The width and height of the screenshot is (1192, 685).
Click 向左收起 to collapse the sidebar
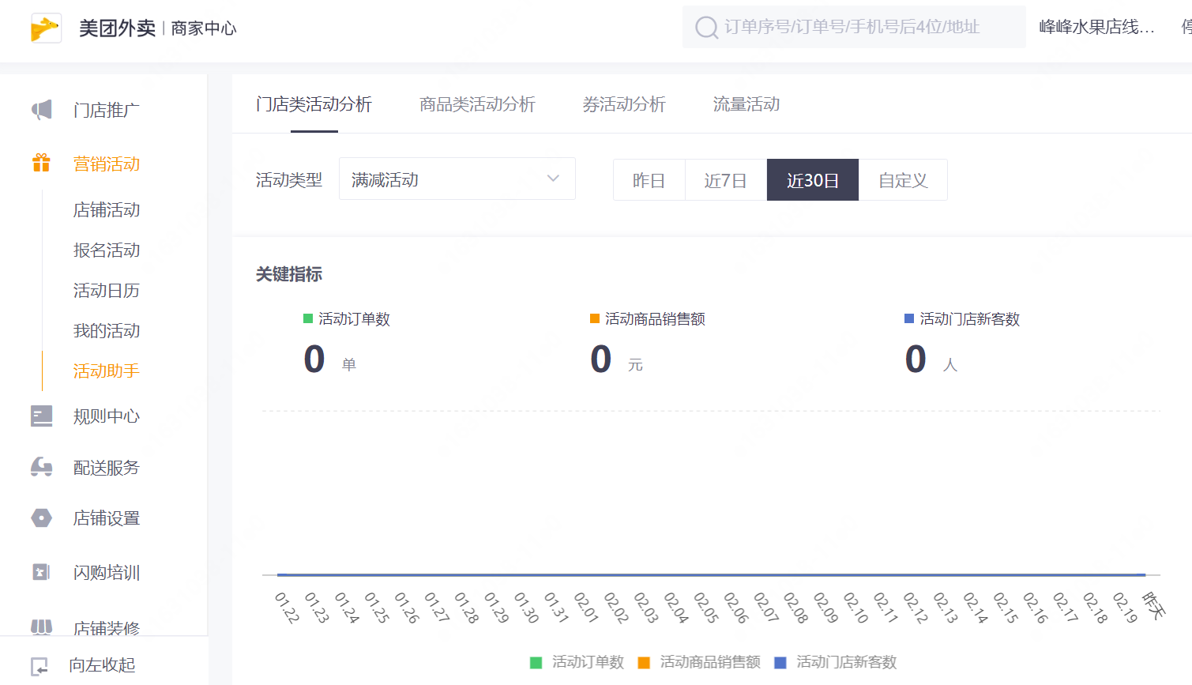tap(102, 665)
